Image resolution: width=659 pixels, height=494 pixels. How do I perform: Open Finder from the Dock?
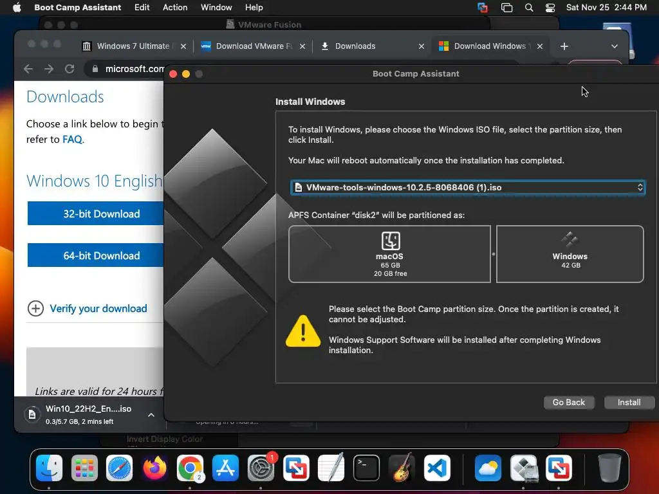coord(49,468)
